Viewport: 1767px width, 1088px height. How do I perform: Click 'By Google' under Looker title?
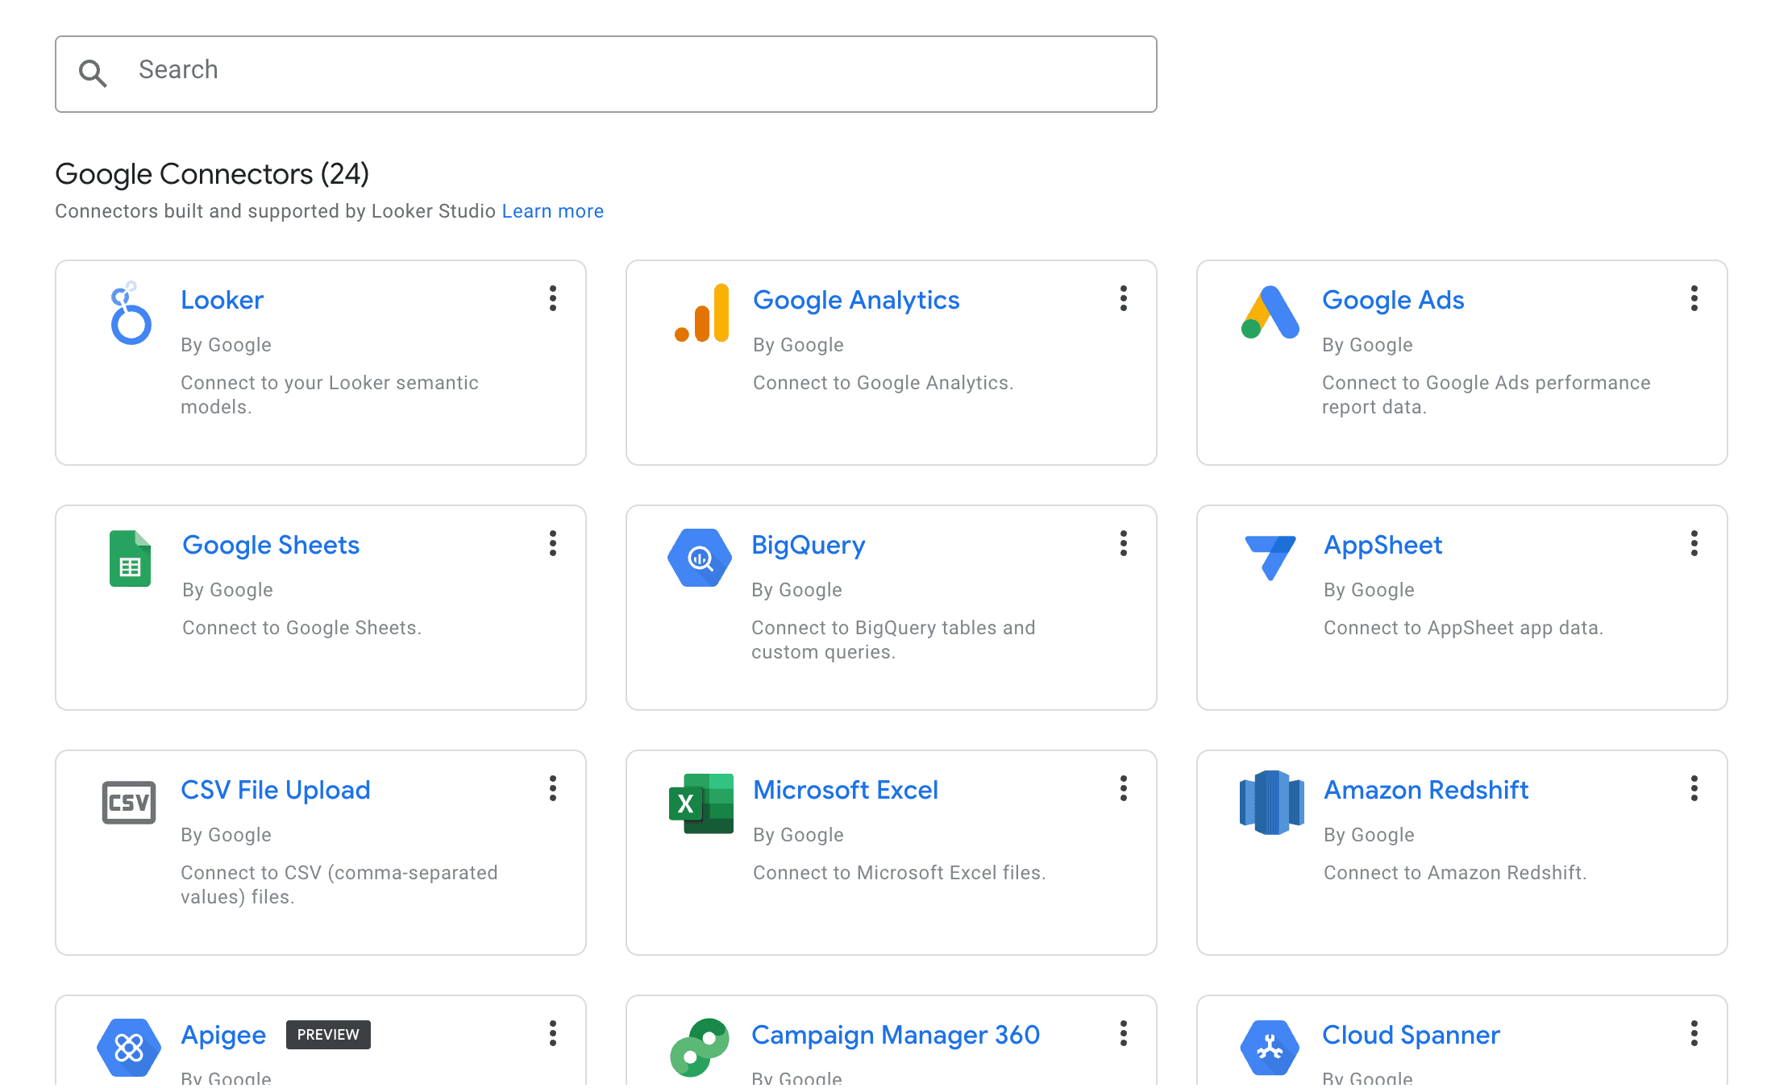click(226, 345)
